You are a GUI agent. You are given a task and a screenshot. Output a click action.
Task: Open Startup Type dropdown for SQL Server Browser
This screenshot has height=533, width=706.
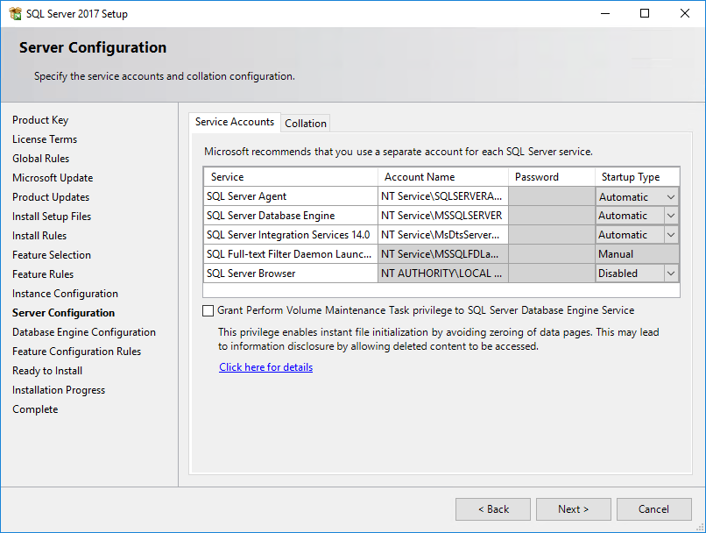tap(670, 274)
